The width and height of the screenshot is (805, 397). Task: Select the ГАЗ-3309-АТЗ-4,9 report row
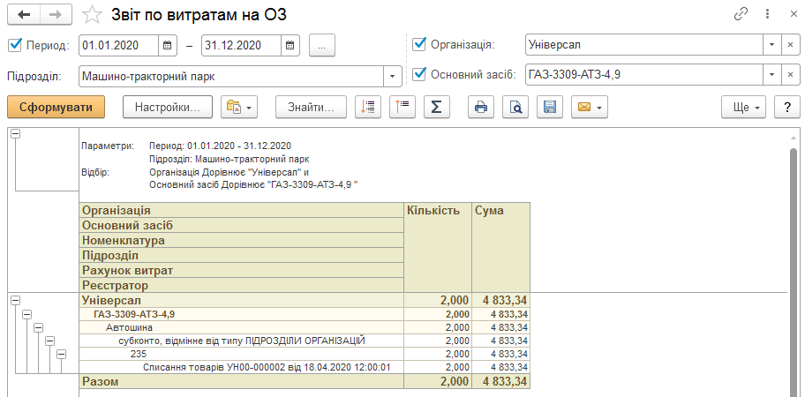(x=242, y=314)
